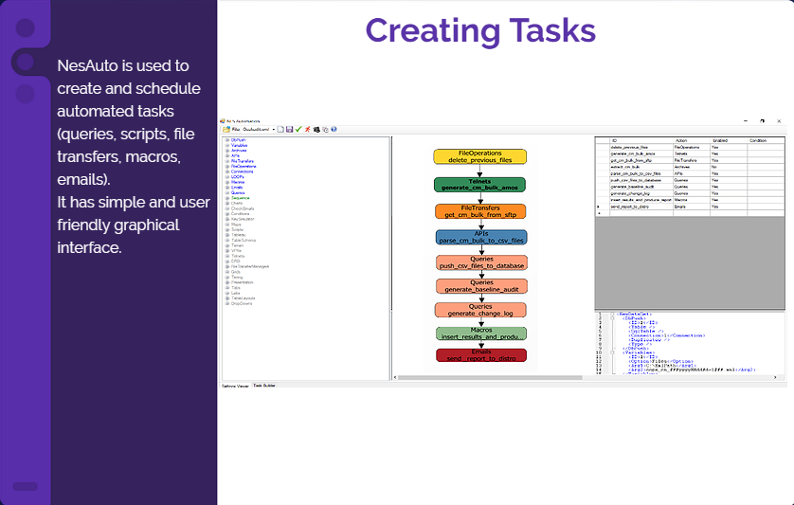Expand the Archives tree node
Screen dimensions: 794x505
pos(226,151)
